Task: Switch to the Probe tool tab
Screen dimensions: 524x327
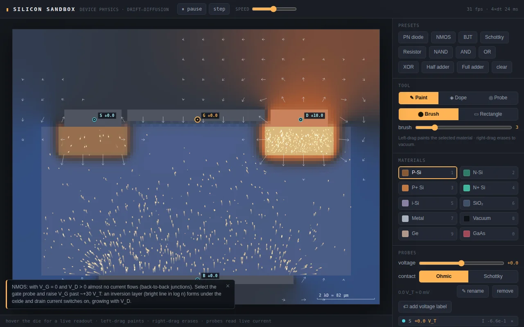Action: tap(498, 98)
